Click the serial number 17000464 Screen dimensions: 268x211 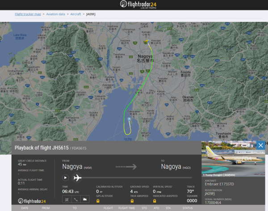tap(213, 202)
